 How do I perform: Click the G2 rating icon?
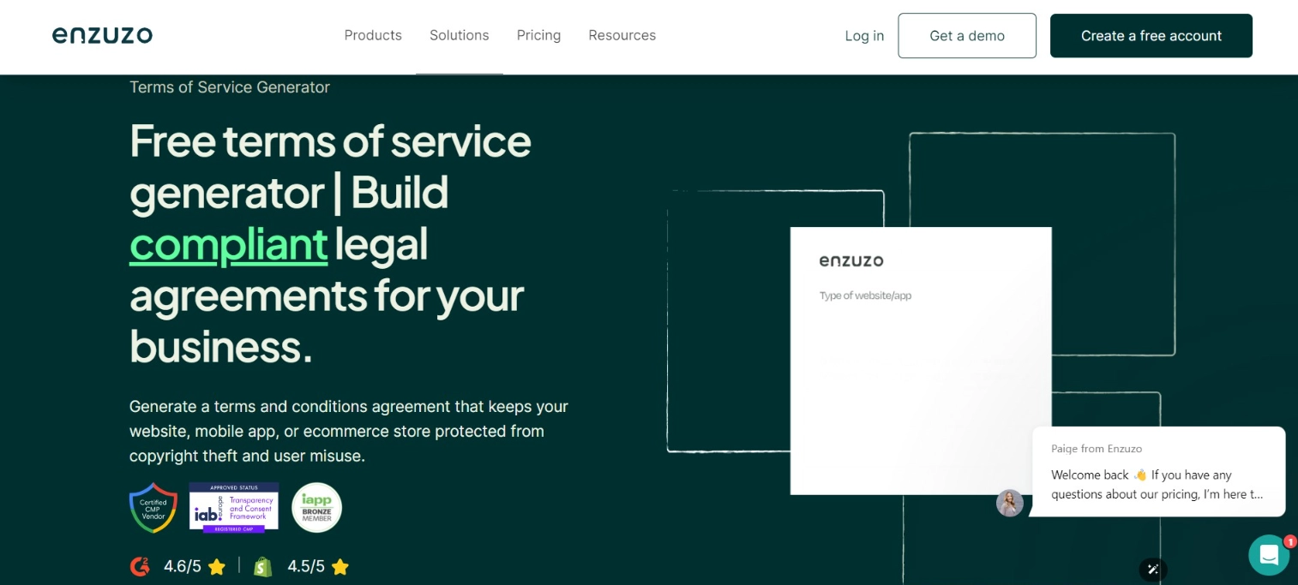coord(140,566)
